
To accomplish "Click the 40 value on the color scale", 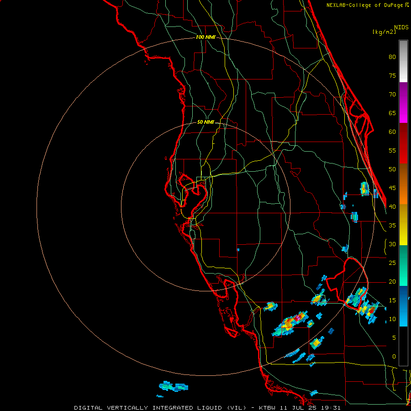I will (x=392, y=206).
